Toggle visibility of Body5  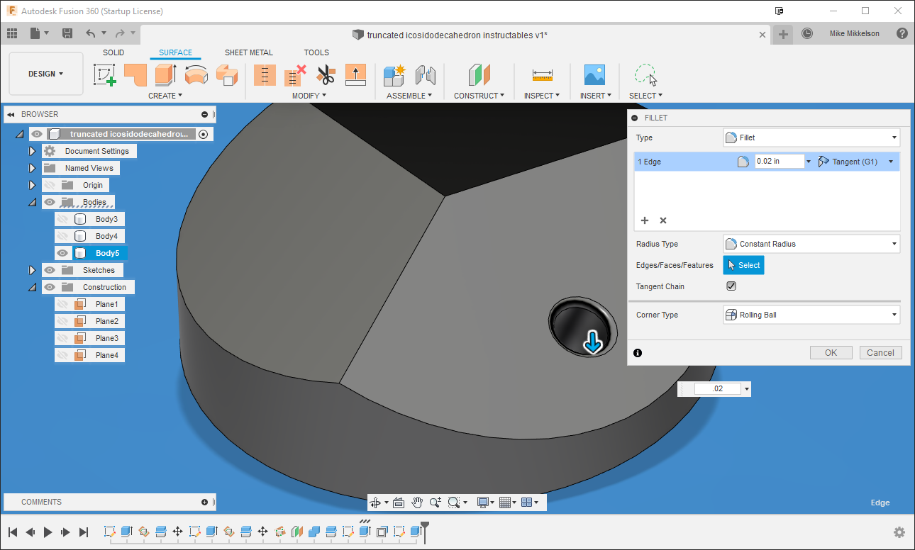coord(62,252)
